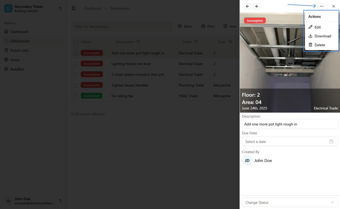Click the download arrow icon in Actions
Image resolution: width=340 pixels, height=209 pixels.
coord(310,36)
